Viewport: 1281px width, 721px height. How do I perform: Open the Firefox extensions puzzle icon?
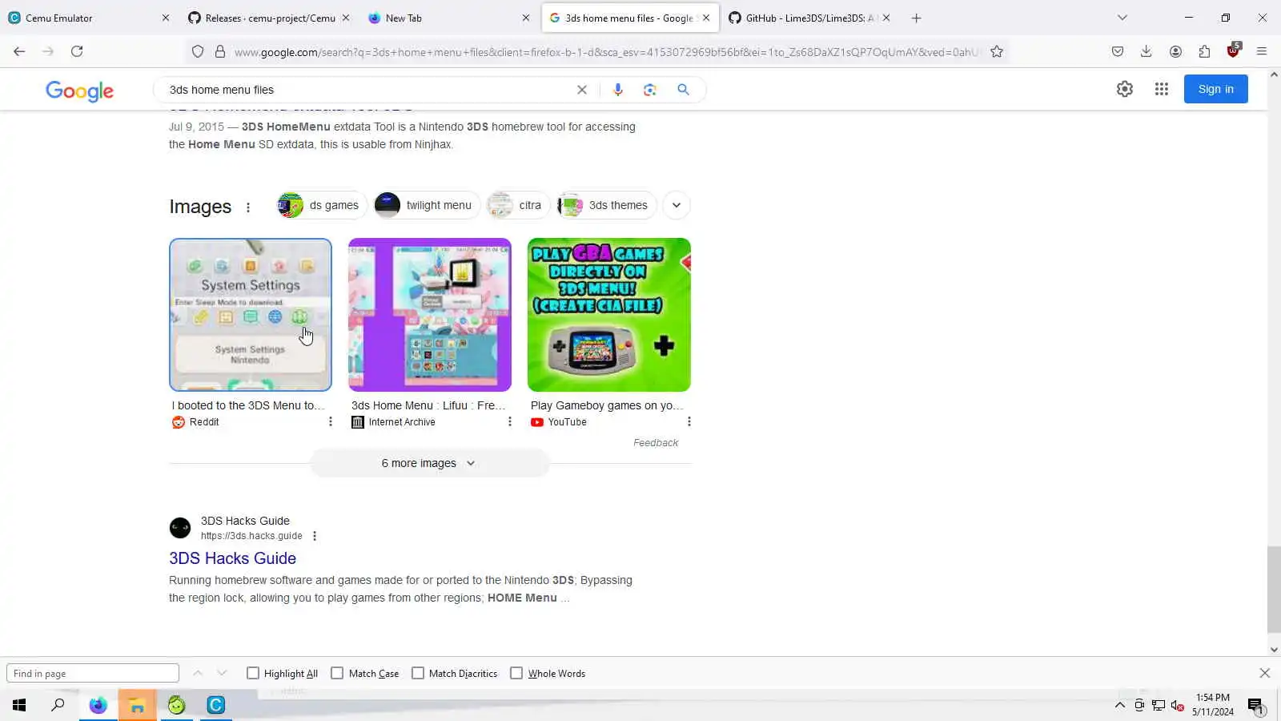[x=1204, y=51]
